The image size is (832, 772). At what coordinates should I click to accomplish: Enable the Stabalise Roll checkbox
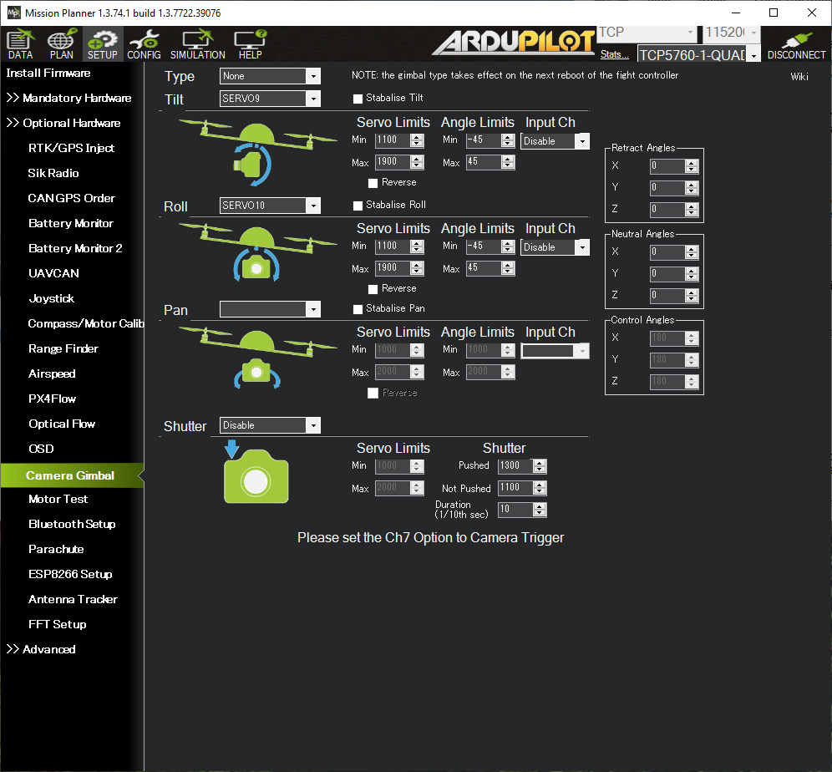coord(358,206)
